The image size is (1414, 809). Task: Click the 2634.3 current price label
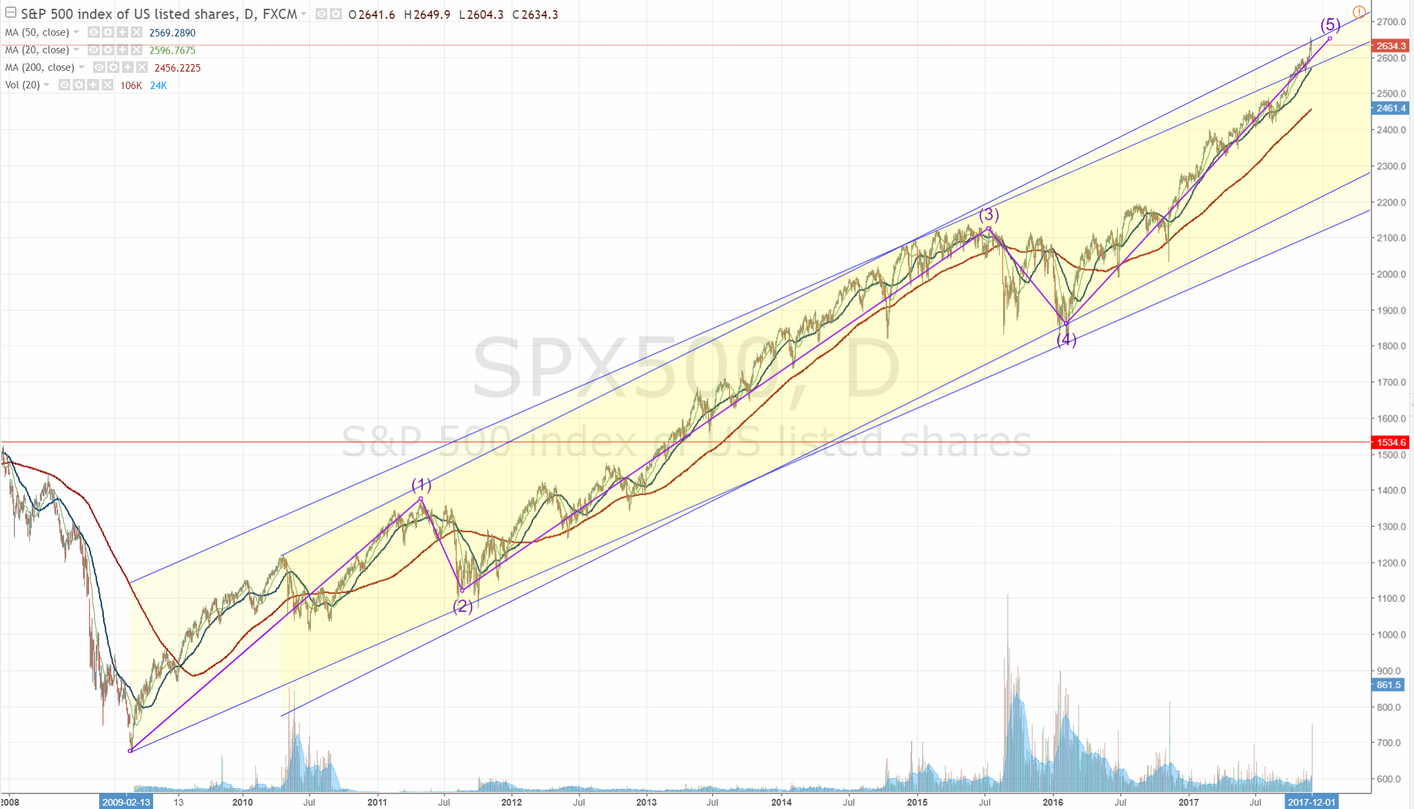tap(1391, 46)
